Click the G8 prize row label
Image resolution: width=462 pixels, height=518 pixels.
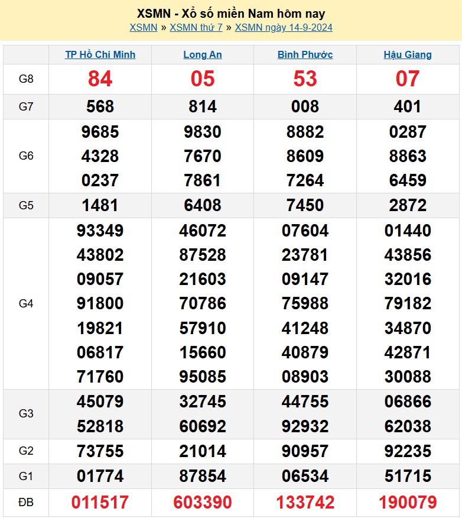point(26,79)
